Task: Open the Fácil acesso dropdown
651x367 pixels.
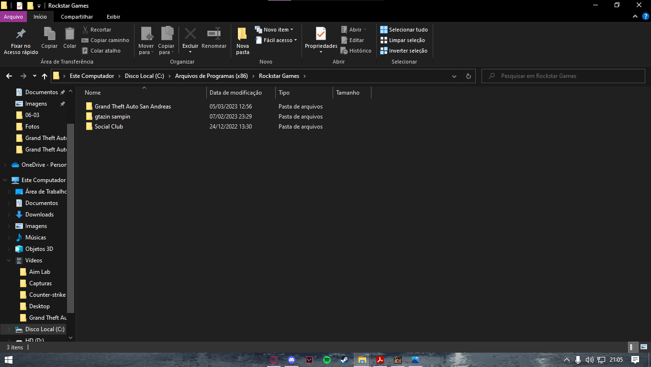Action: 276,40
